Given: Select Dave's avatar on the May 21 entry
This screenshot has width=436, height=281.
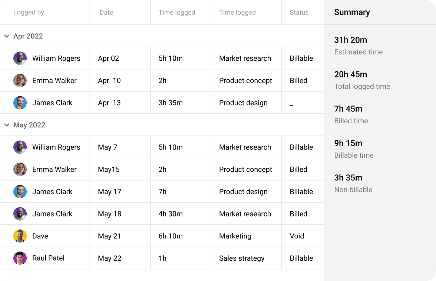Looking at the screenshot, I should (20, 236).
